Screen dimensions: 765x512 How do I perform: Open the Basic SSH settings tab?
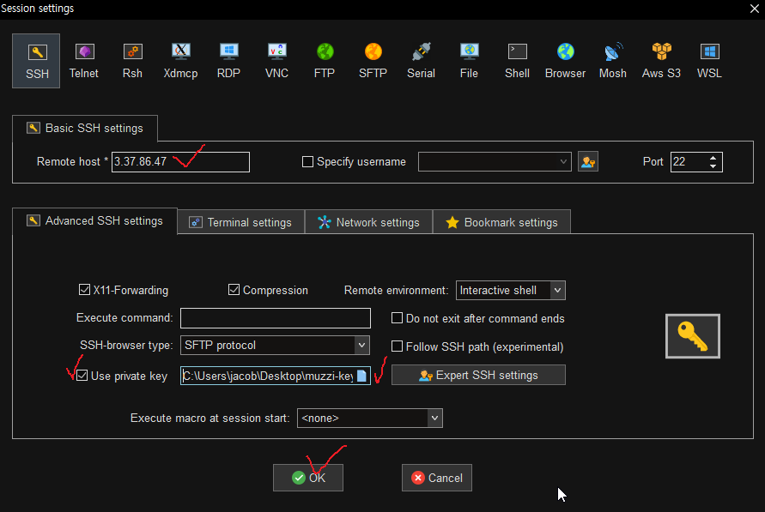[x=85, y=128]
